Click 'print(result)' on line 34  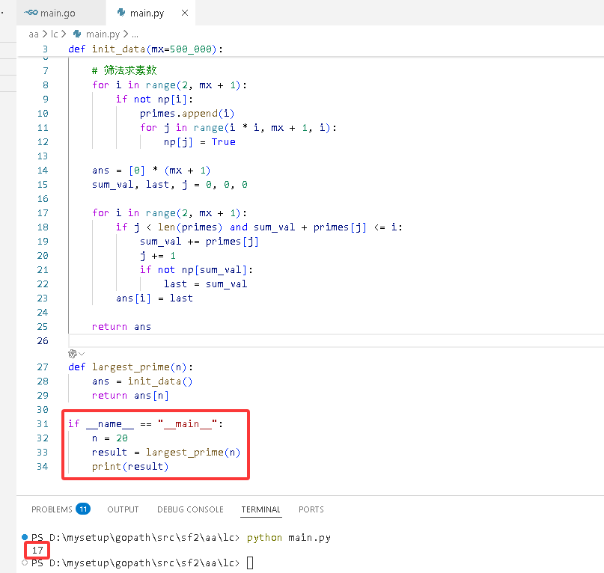[130, 467]
